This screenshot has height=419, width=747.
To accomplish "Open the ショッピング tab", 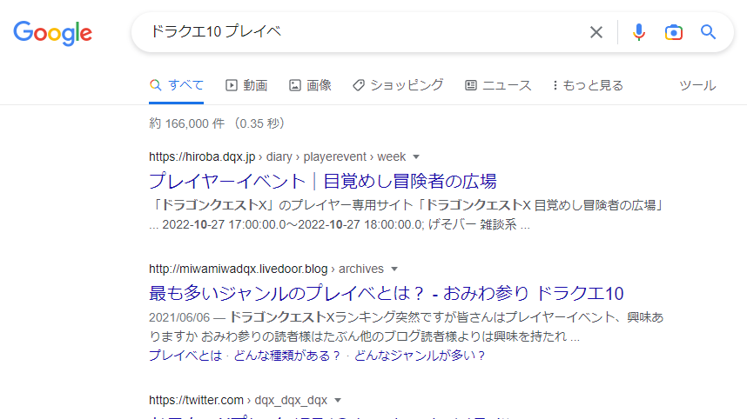I will 398,85.
